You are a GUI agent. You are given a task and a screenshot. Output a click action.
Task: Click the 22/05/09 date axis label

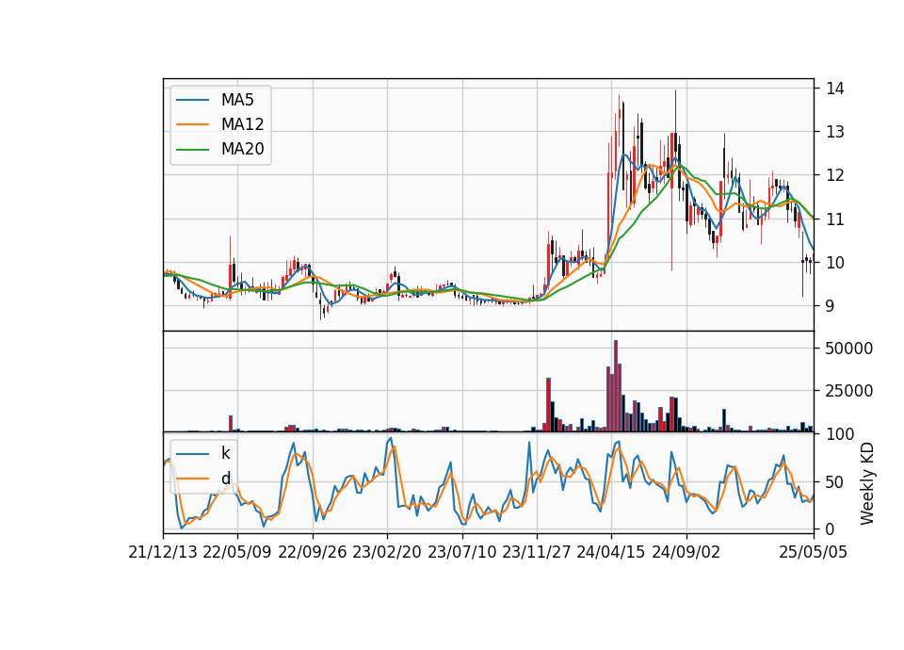pos(237,552)
